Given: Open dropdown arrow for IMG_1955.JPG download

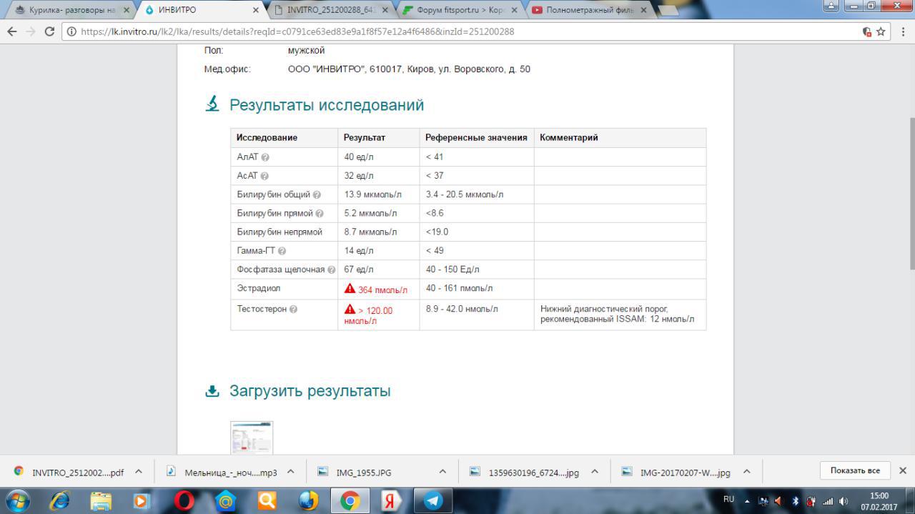Looking at the screenshot, I should coord(442,472).
